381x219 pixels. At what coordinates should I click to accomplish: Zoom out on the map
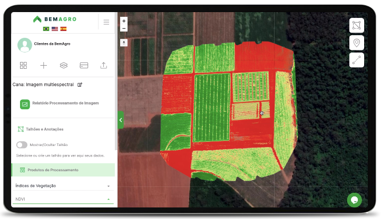[124, 28]
